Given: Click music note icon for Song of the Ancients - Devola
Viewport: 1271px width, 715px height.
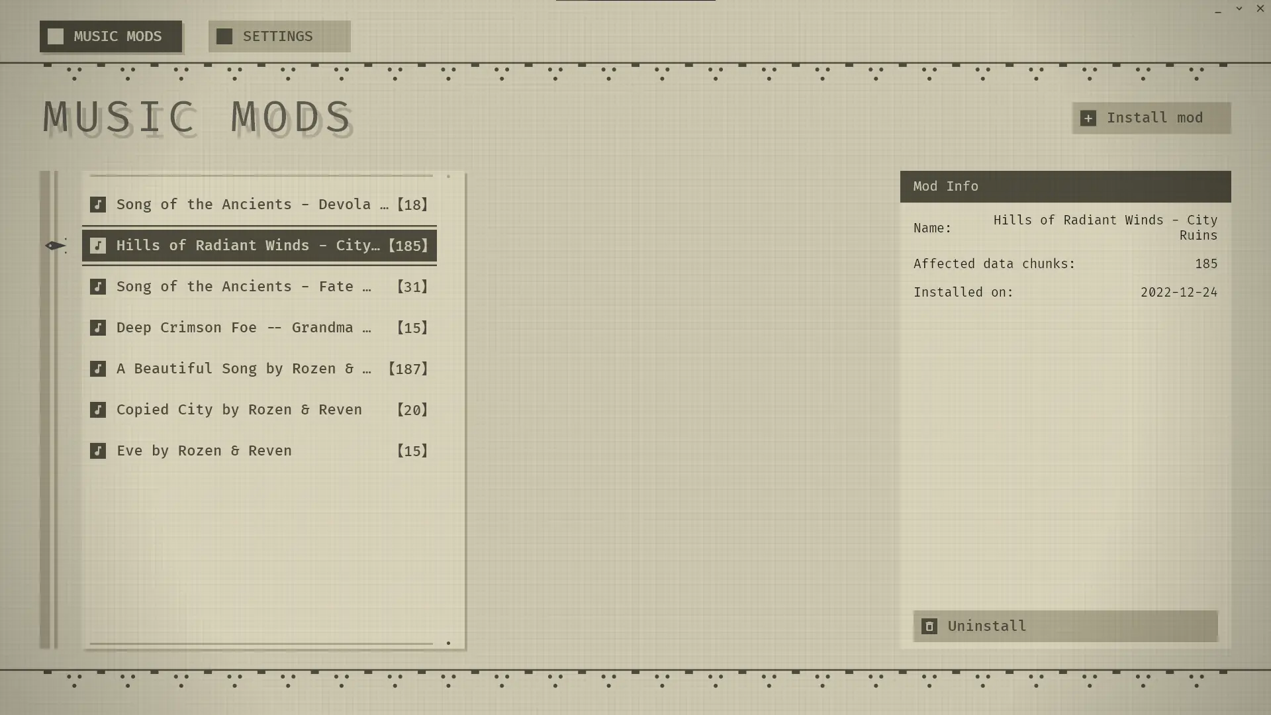Looking at the screenshot, I should coord(98,205).
